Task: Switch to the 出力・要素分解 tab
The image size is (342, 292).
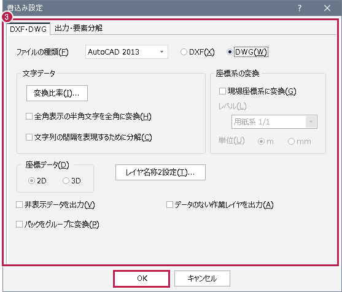Action: pyautogui.click(x=79, y=28)
